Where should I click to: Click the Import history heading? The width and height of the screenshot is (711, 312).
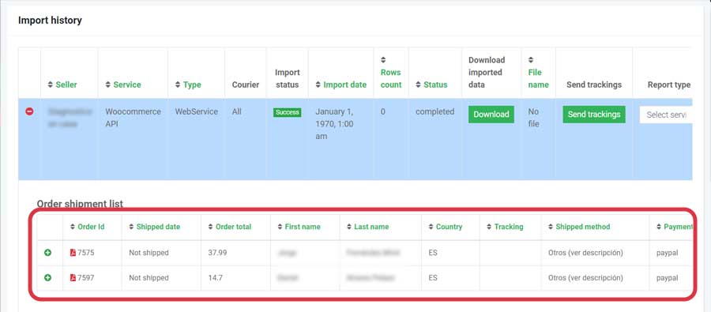point(50,21)
